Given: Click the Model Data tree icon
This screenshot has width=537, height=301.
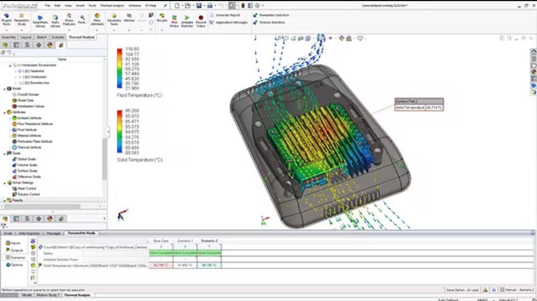Looking at the screenshot, I should click(15, 101).
